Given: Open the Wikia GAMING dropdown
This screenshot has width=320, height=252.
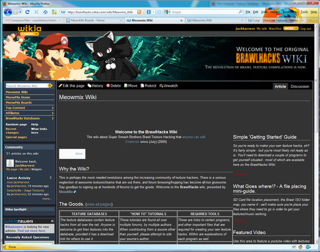Looking at the screenshot, I should tap(29, 34).
